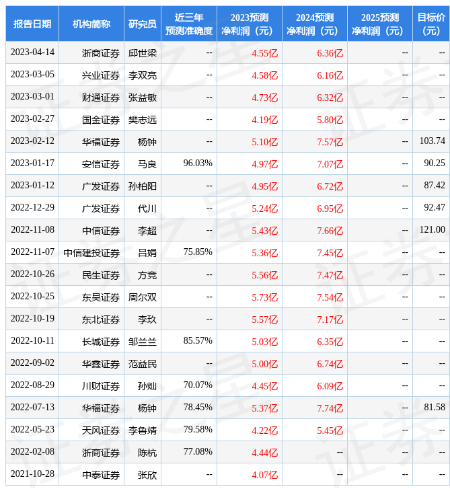Screen dimensions: 450x491
Task: Click target price 87.42
Action: 435,186
